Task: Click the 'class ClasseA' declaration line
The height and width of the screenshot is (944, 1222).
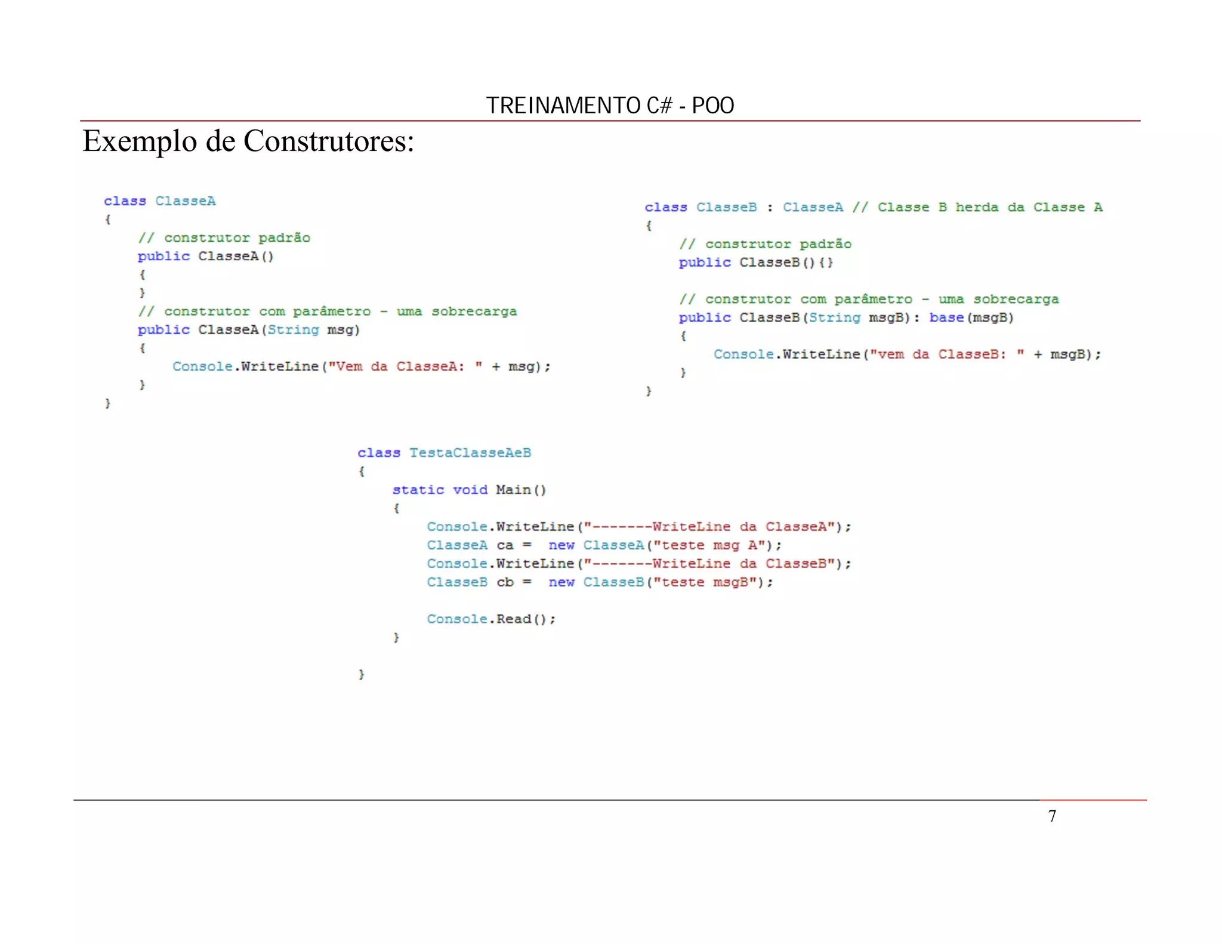Action: coord(159,201)
